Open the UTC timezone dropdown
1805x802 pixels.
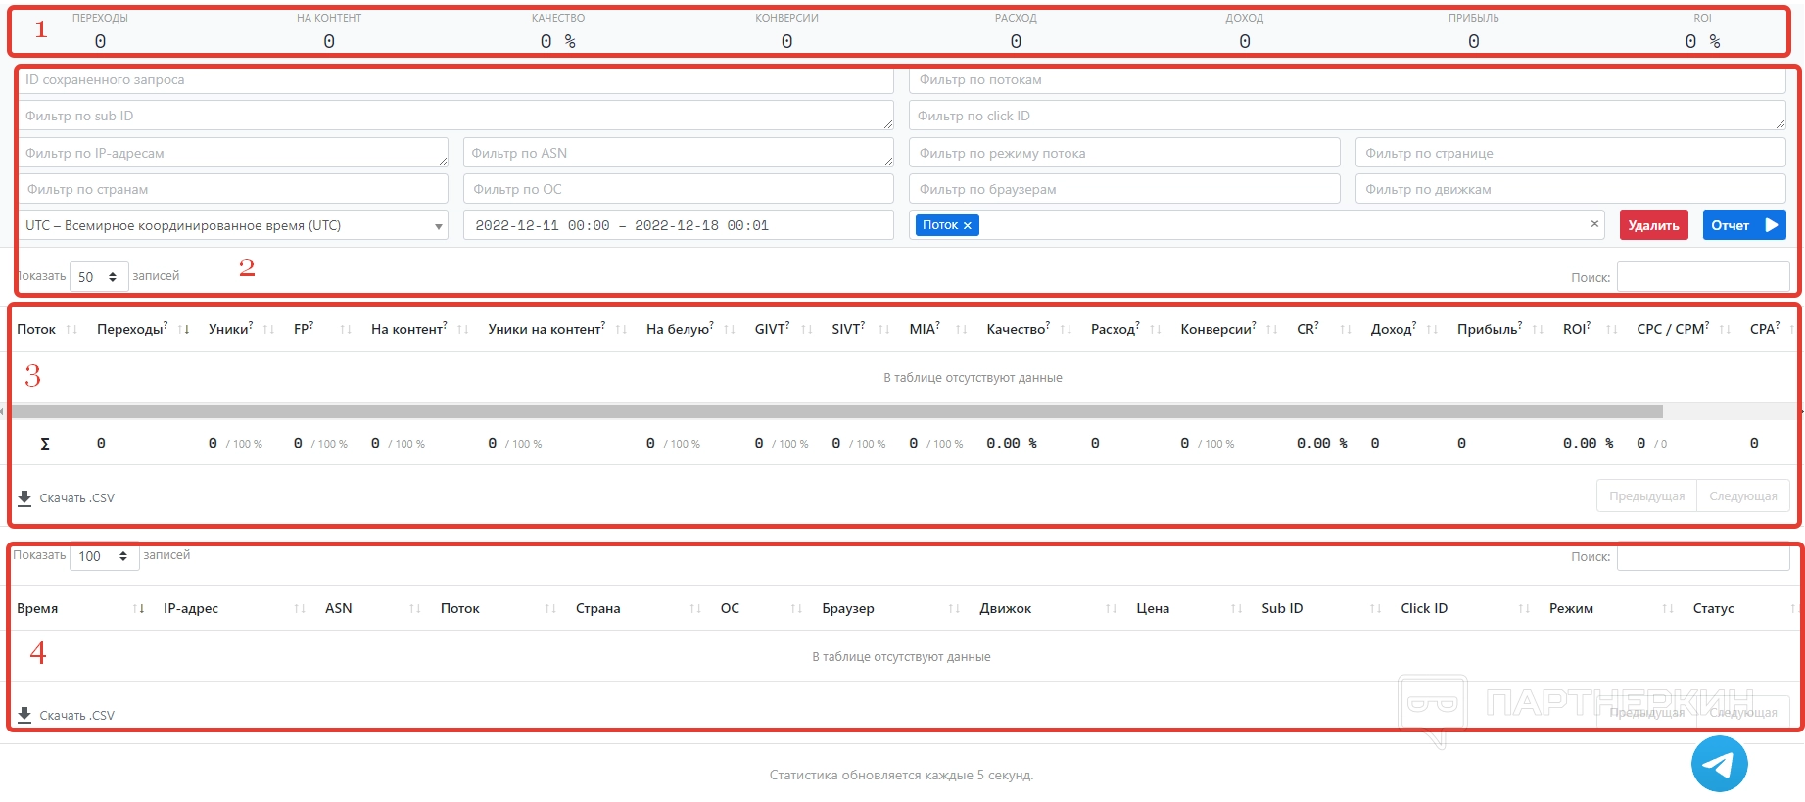pos(233,225)
